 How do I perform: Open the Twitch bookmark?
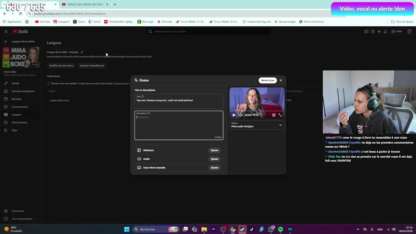(95, 22)
